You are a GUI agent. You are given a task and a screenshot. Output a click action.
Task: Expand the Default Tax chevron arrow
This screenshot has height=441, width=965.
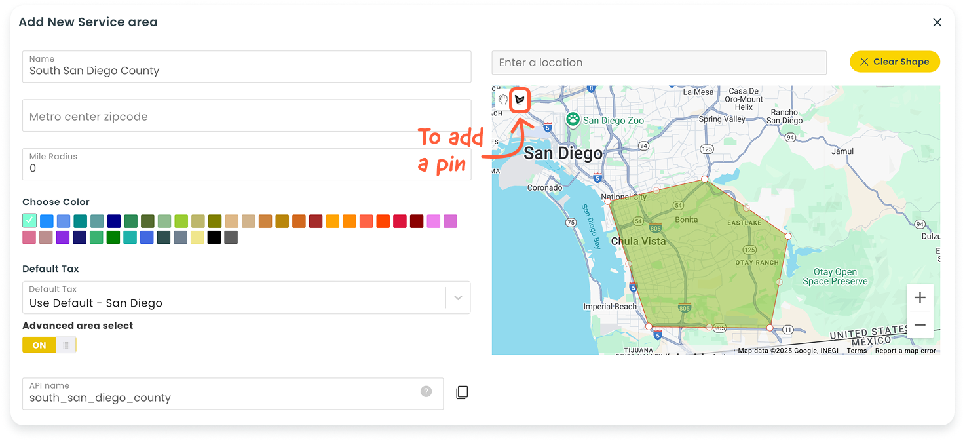458,297
